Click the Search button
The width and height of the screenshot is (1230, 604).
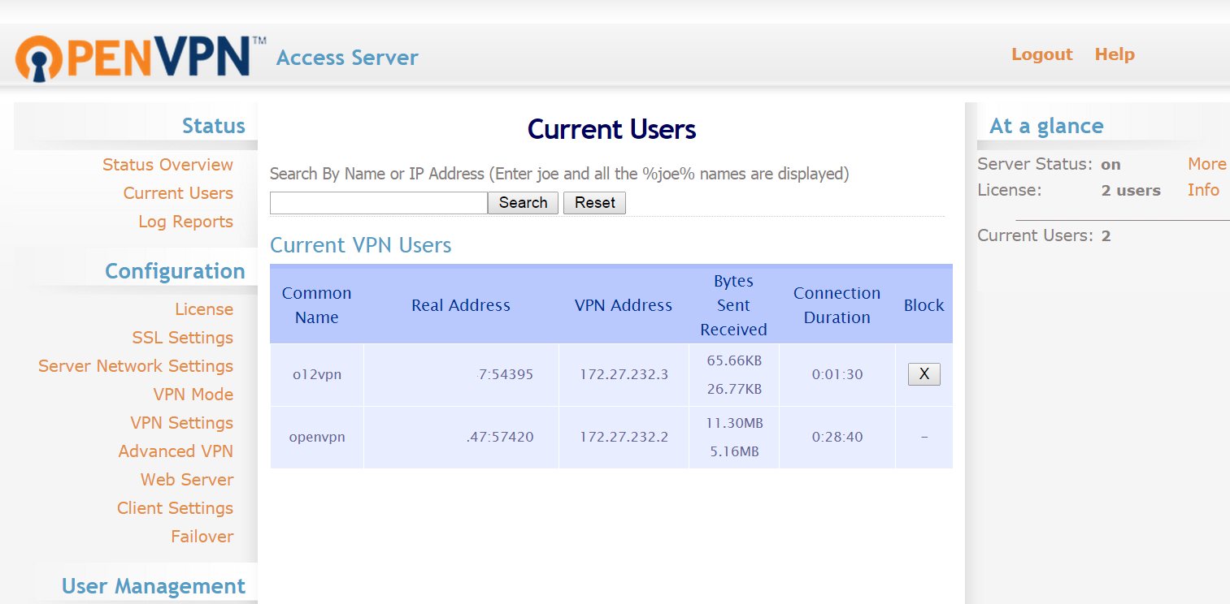click(x=523, y=203)
